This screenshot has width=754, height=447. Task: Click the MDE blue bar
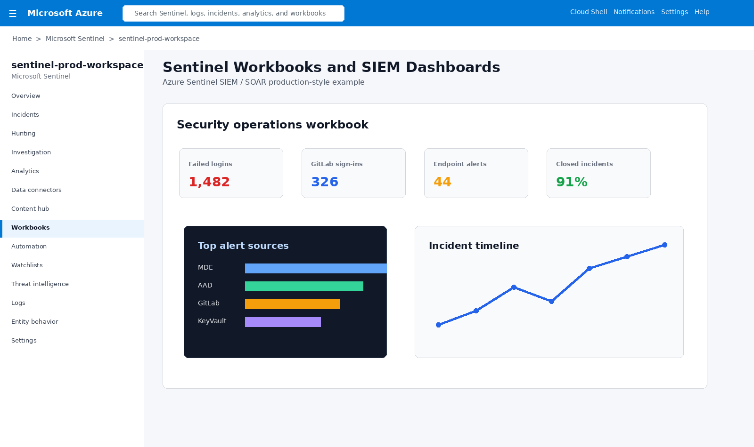[316, 268]
